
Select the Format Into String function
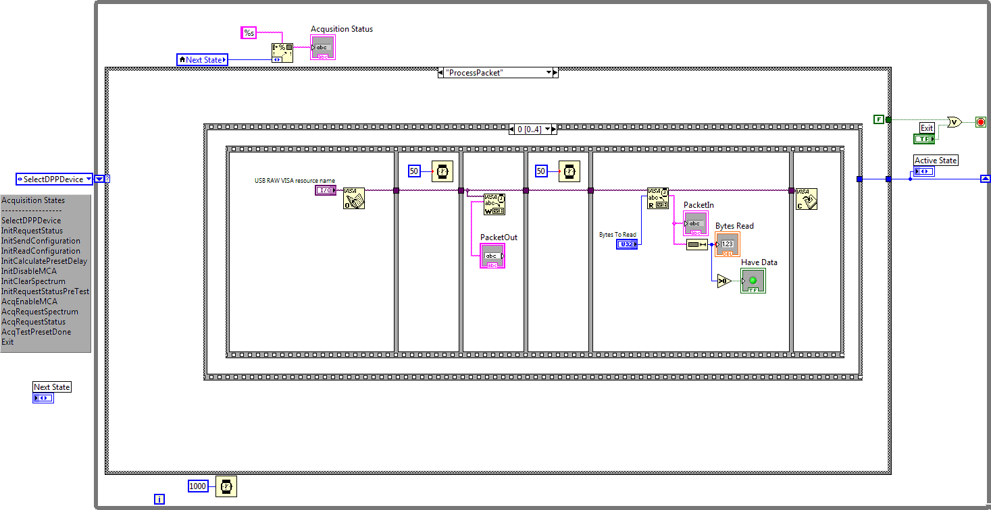coord(282,53)
